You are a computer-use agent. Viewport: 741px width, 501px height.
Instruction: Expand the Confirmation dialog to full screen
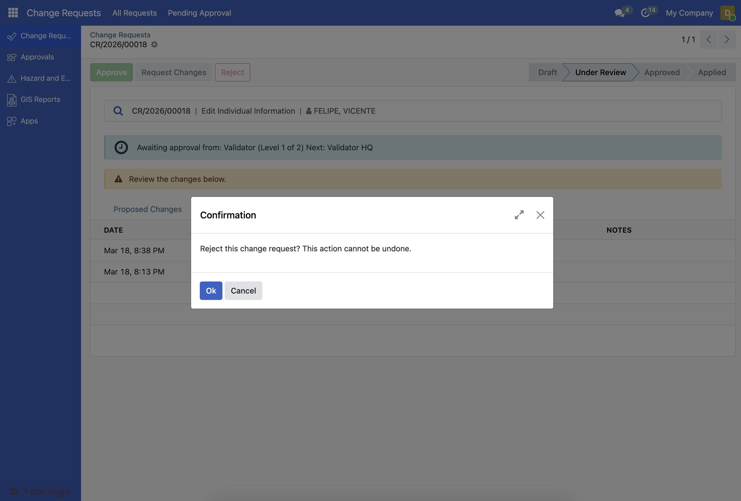519,215
